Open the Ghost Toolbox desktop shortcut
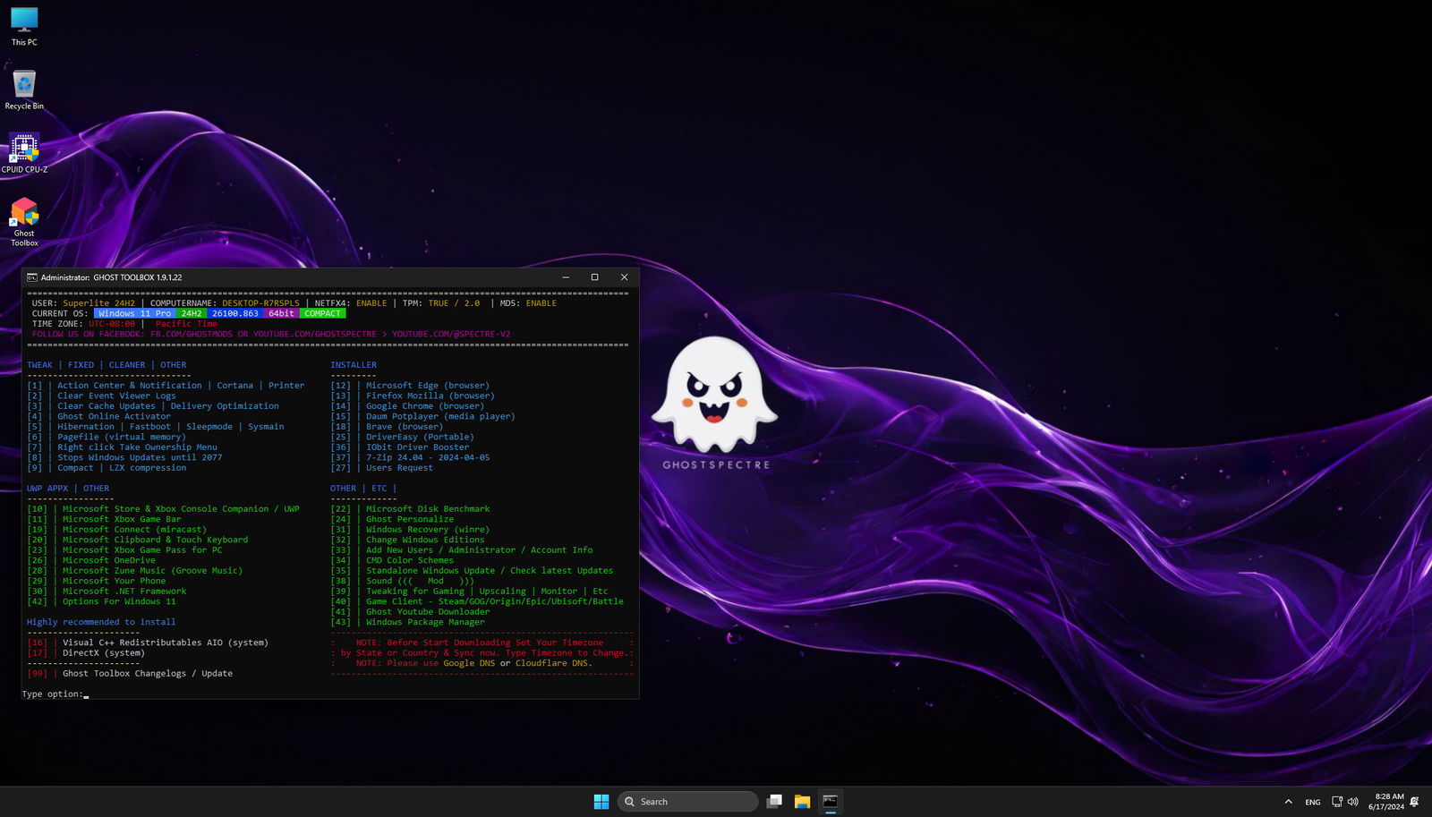The width and height of the screenshot is (1432, 817). 24,222
